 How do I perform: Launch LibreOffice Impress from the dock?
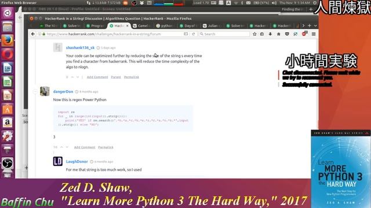click(8, 95)
